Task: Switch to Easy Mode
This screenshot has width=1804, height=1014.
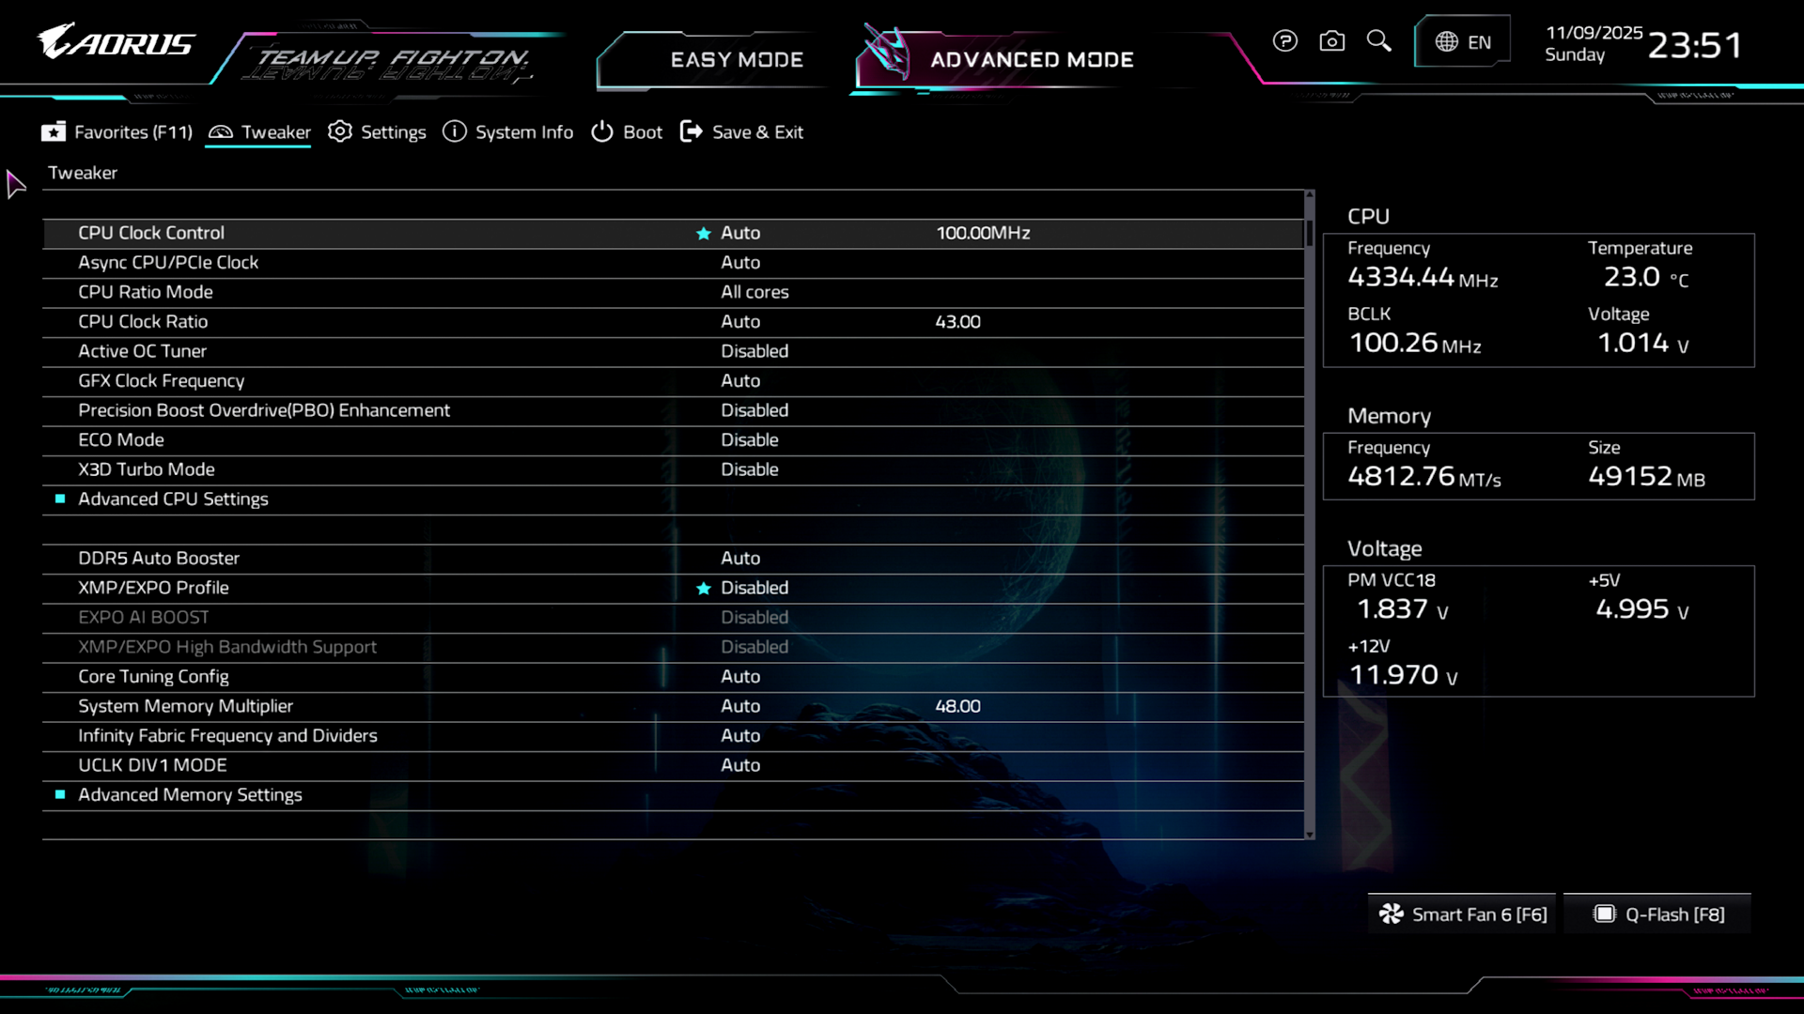Action: [736, 60]
